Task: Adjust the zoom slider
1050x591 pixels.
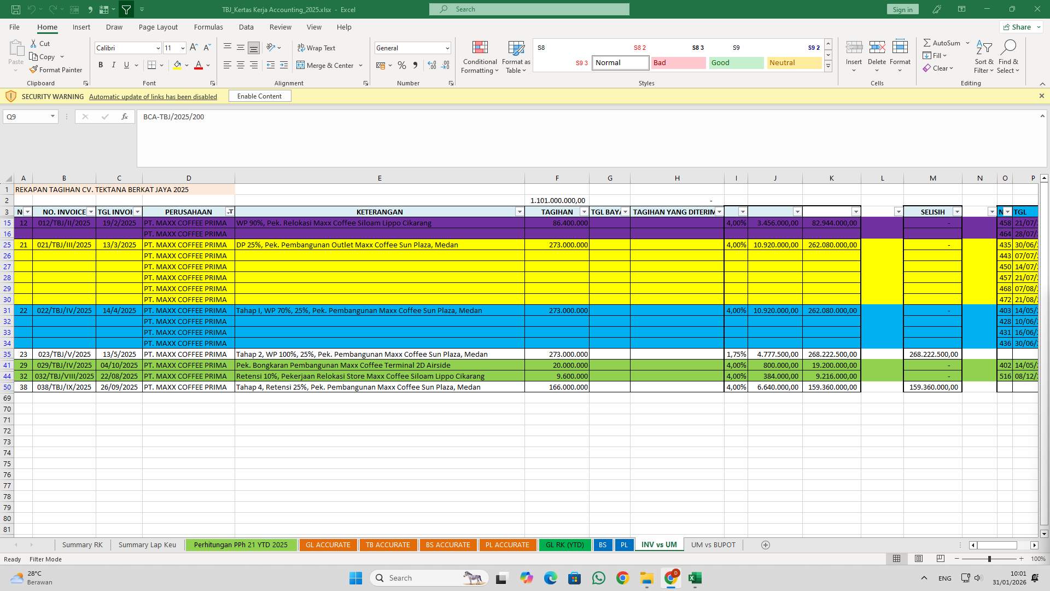Action: pyautogui.click(x=991, y=559)
